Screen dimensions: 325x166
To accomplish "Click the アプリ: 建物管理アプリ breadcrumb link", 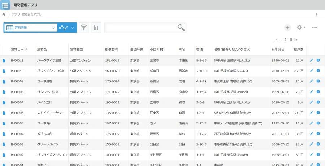I will 27,14.
